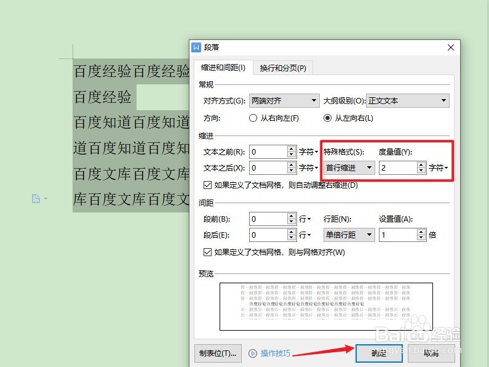This screenshot has height=367, width=489.
Task: Decrease the 段前 spacing value
Action: (292, 222)
